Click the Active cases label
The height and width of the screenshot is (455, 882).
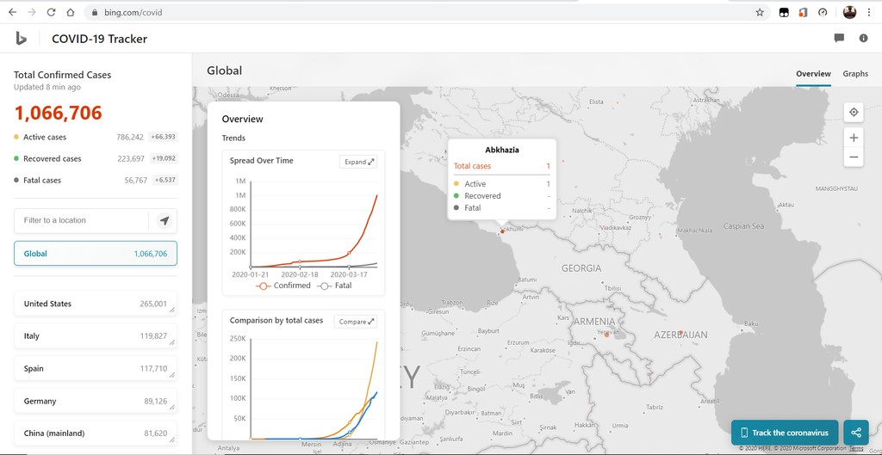45,137
